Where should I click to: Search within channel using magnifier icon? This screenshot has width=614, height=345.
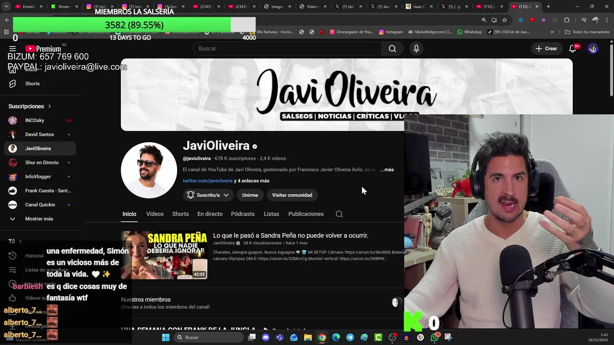click(x=339, y=214)
